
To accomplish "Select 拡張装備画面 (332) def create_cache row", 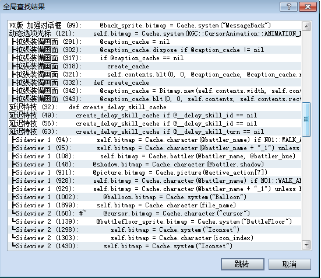I will pos(154,82).
